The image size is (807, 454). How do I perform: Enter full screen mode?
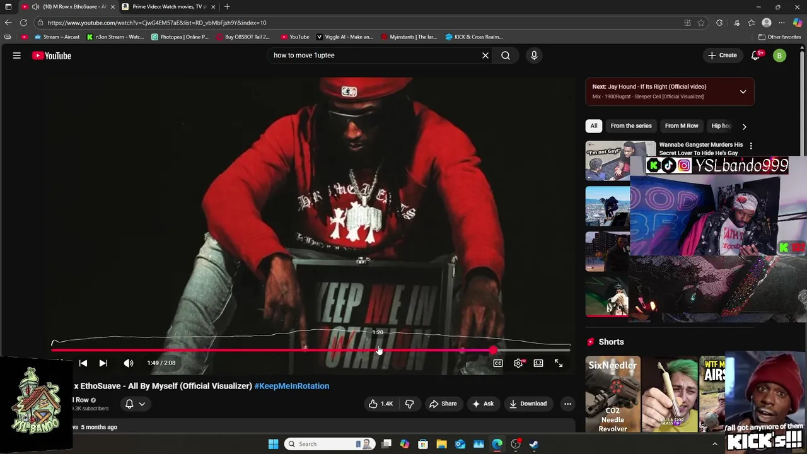point(559,363)
